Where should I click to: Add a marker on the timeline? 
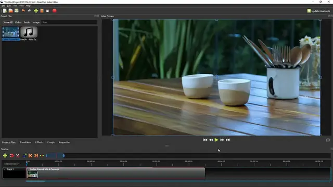[24, 156]
